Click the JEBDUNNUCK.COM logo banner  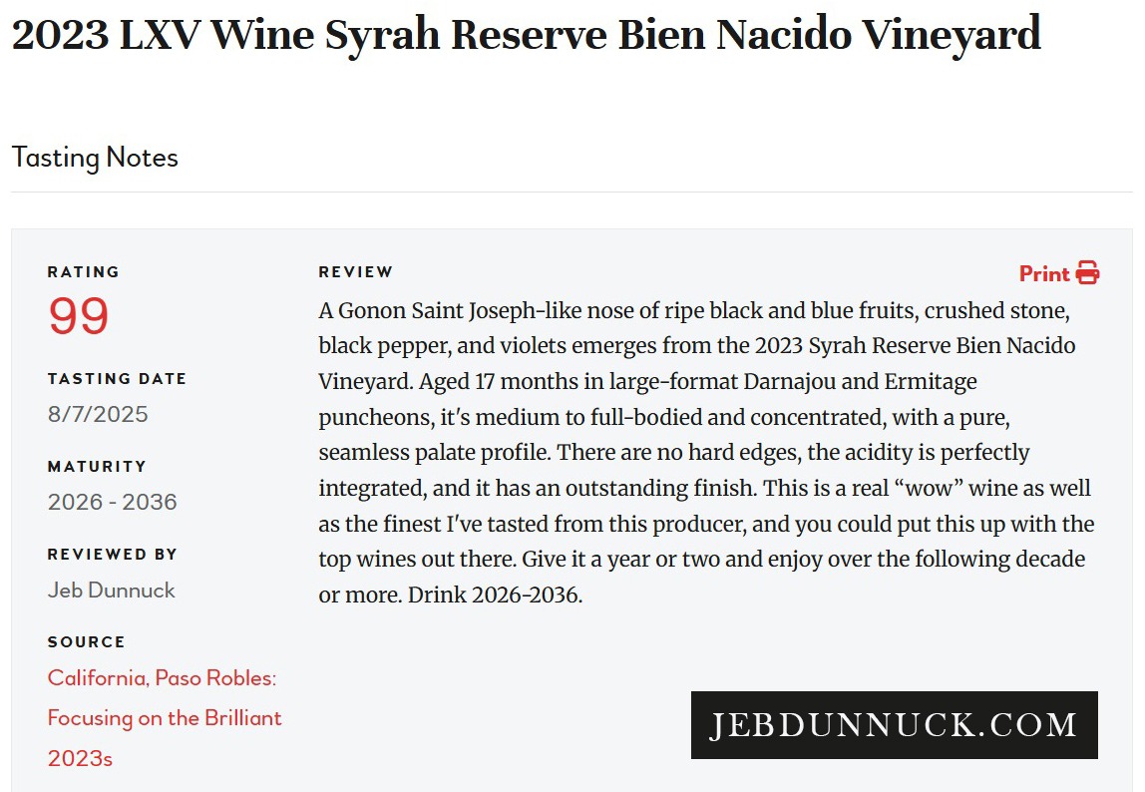click(x=894, y=725)
